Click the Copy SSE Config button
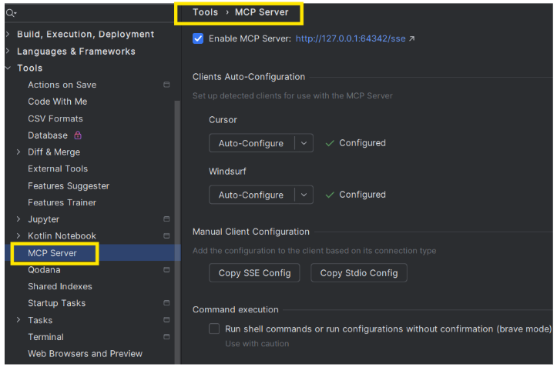This screenshot has height=367, width=557. coord(254,273)
